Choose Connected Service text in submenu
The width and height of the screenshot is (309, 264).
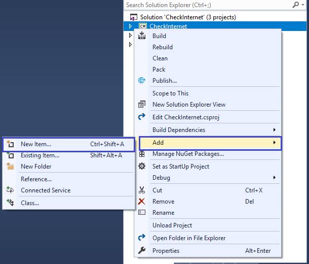coord(46,190)
